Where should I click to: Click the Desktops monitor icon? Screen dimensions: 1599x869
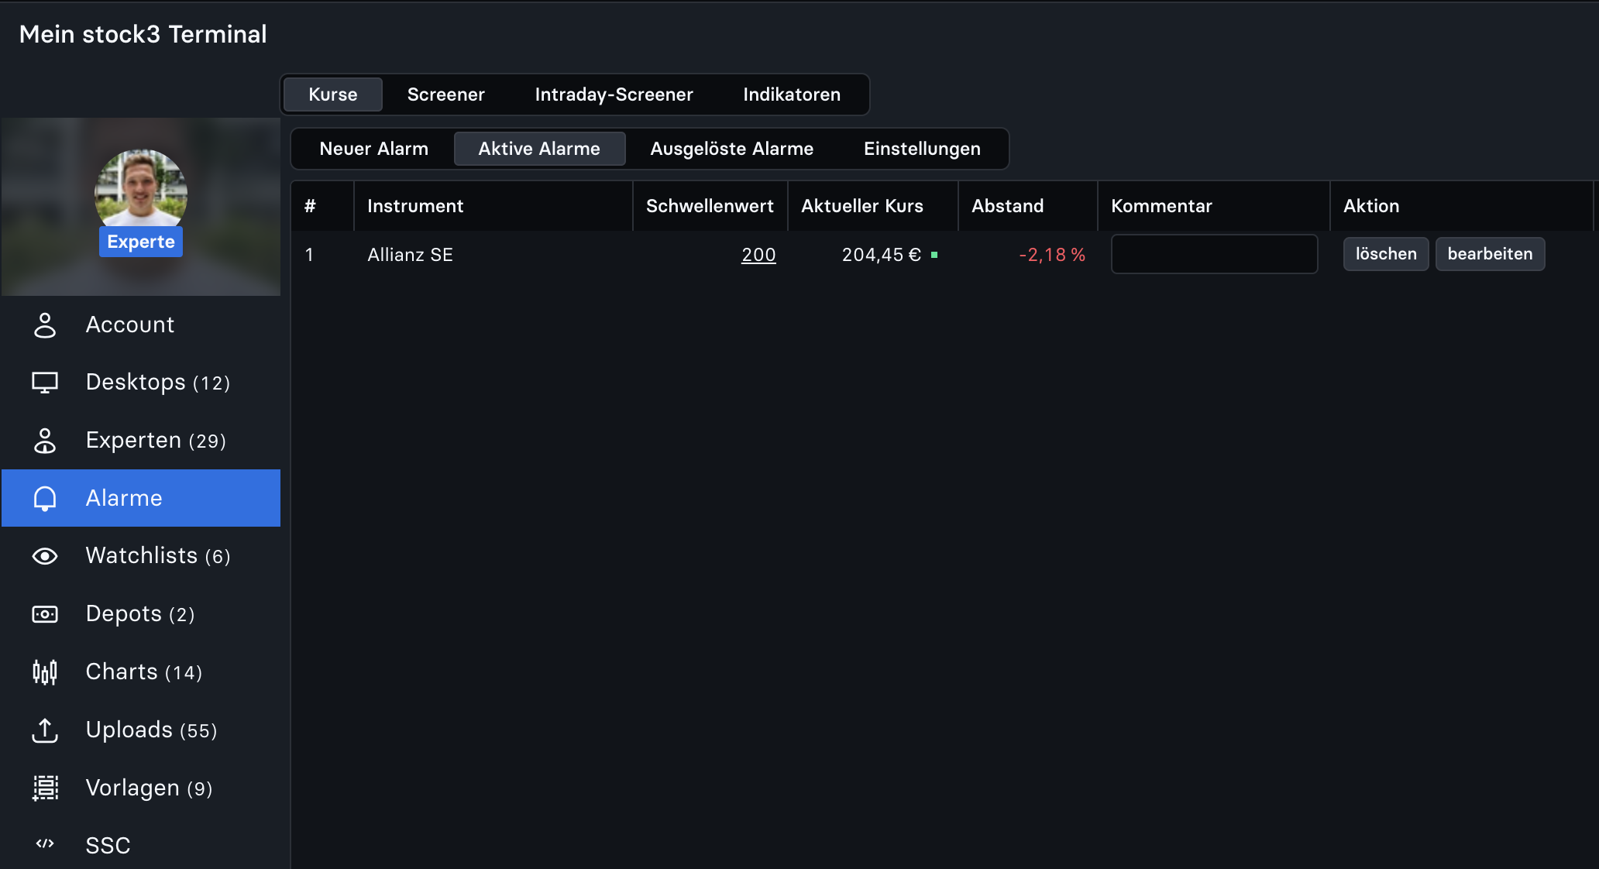point(45,383)
